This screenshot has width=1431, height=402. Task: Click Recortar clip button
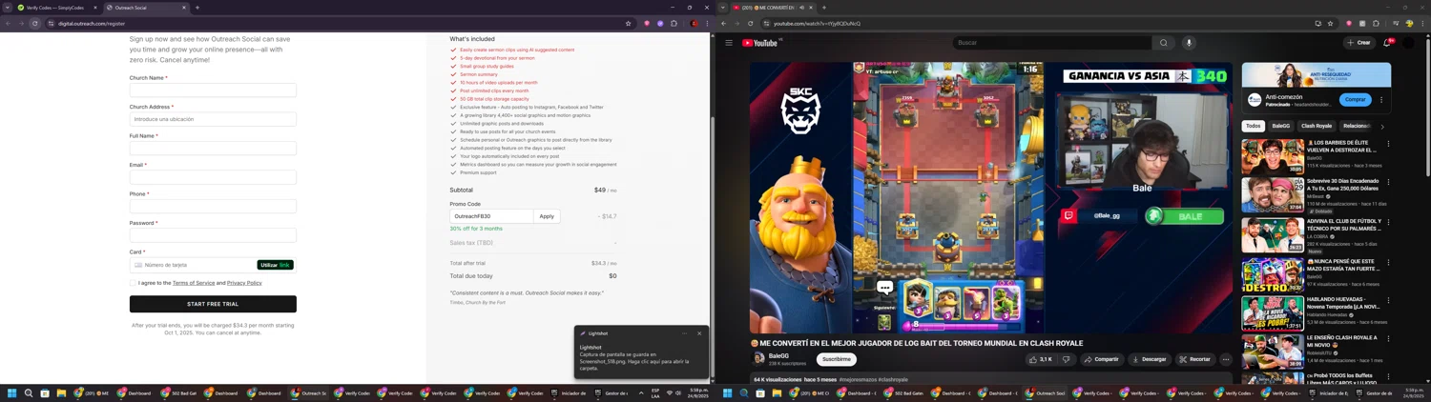pos(1194,359)
